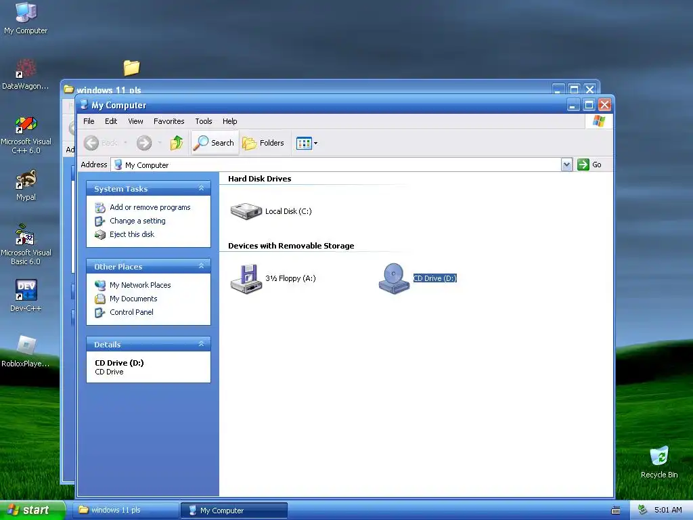The image size is (693, 520).
Task: Click My Computer taskbar button
Action: point(234,511)
